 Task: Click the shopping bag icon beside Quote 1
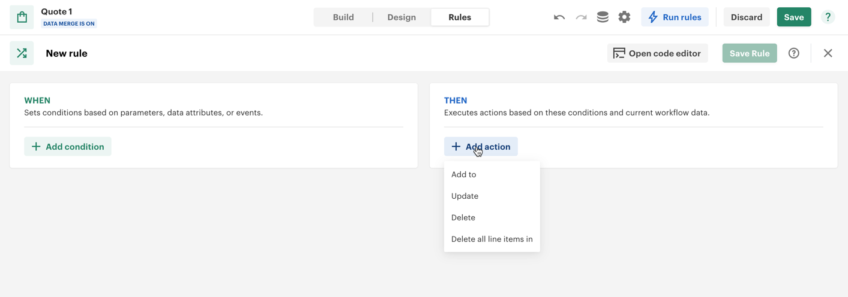(22, 17)
